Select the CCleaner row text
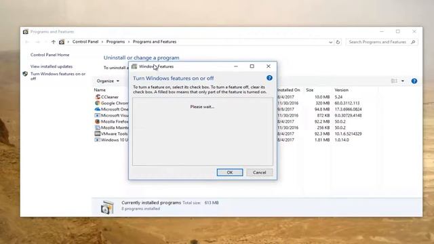 point(110,97)
